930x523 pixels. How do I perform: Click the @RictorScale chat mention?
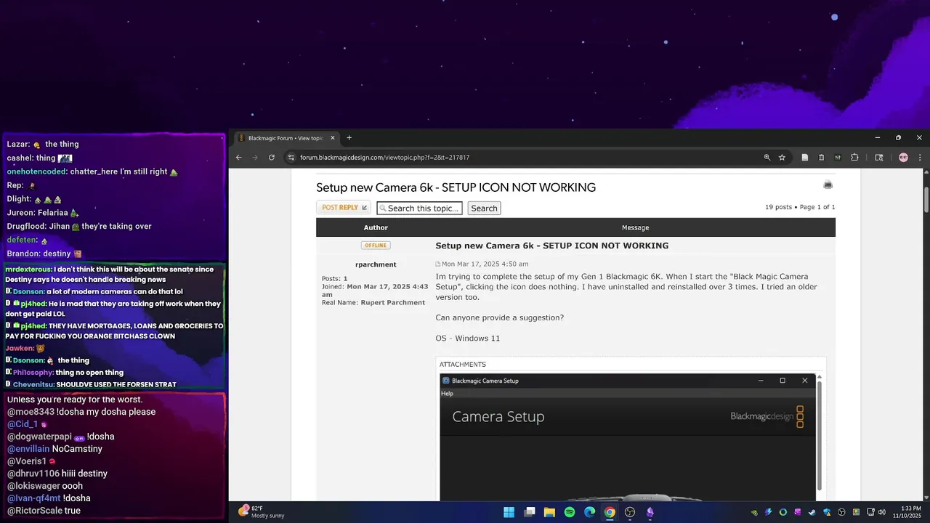click(x=34, y=511)
